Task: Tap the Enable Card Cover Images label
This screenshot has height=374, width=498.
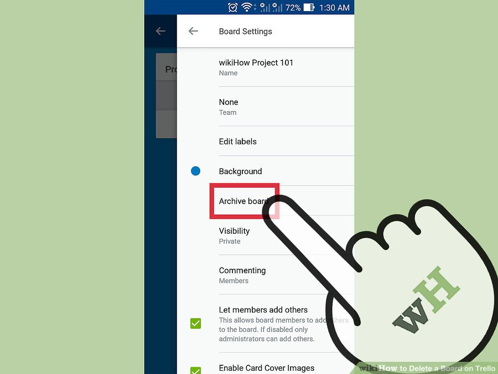Action: click(267, 368)
